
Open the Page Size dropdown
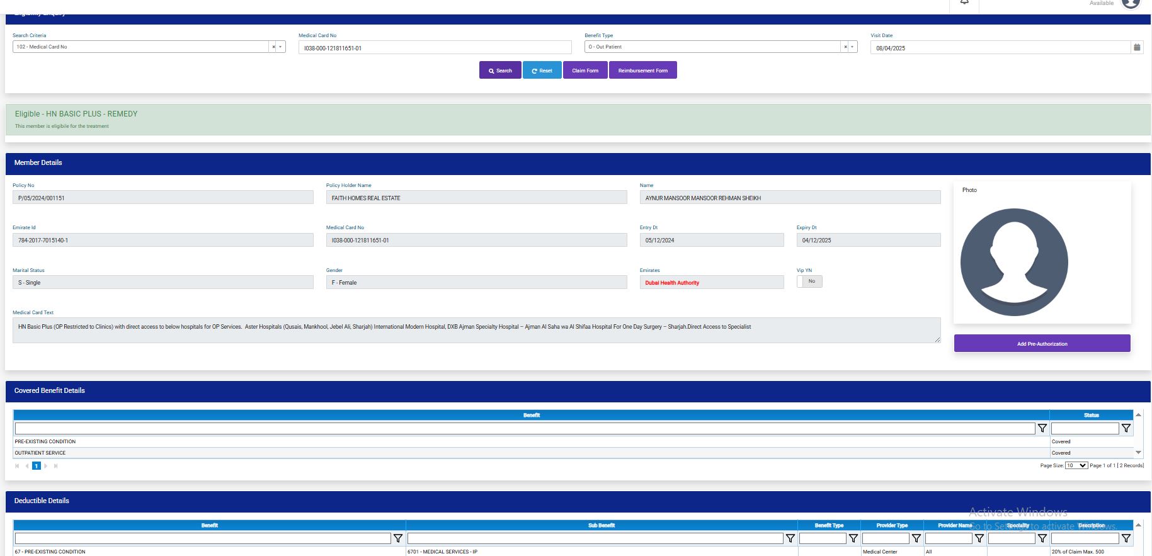pos(1076,465)
